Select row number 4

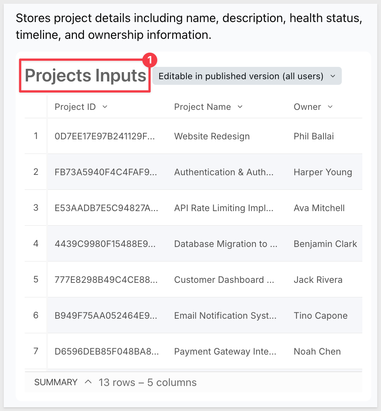(36, 244)
